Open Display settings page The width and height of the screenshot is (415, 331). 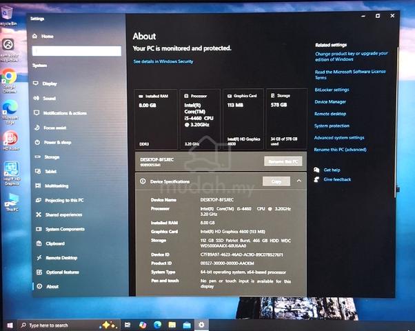click(45, 83)
